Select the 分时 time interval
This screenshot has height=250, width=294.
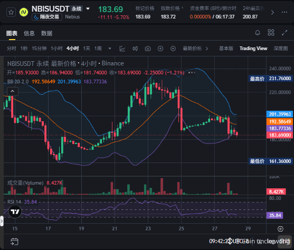click(12, 49)
